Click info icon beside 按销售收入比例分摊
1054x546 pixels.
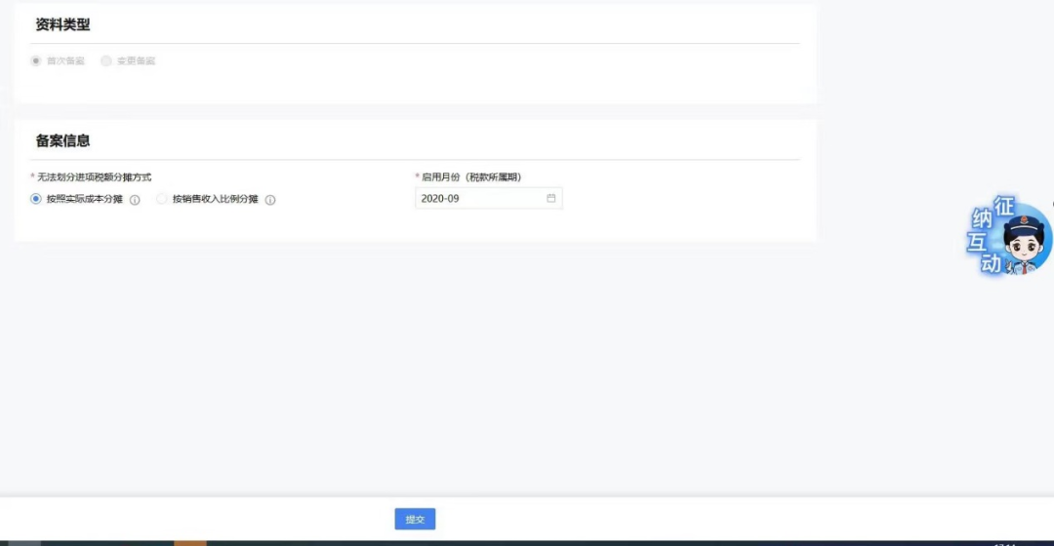[270, 200]
